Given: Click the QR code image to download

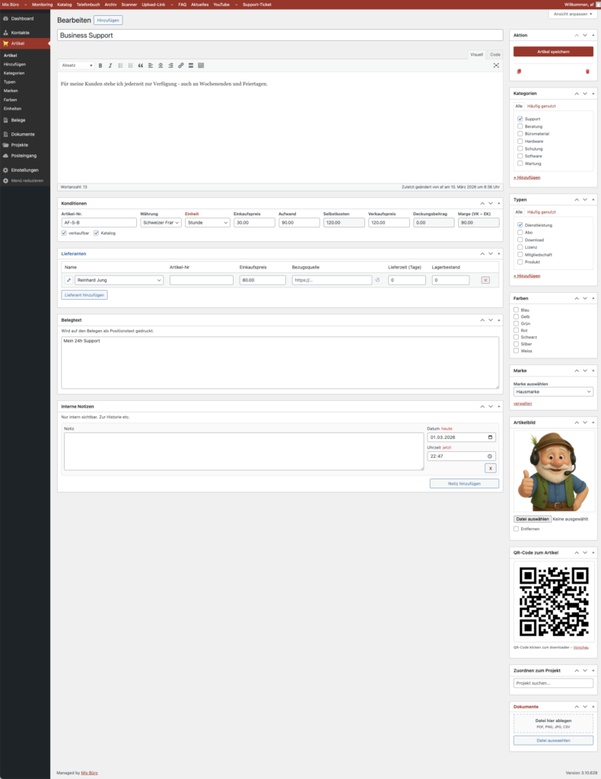Looking at the screenshot, I should (553, 601).
